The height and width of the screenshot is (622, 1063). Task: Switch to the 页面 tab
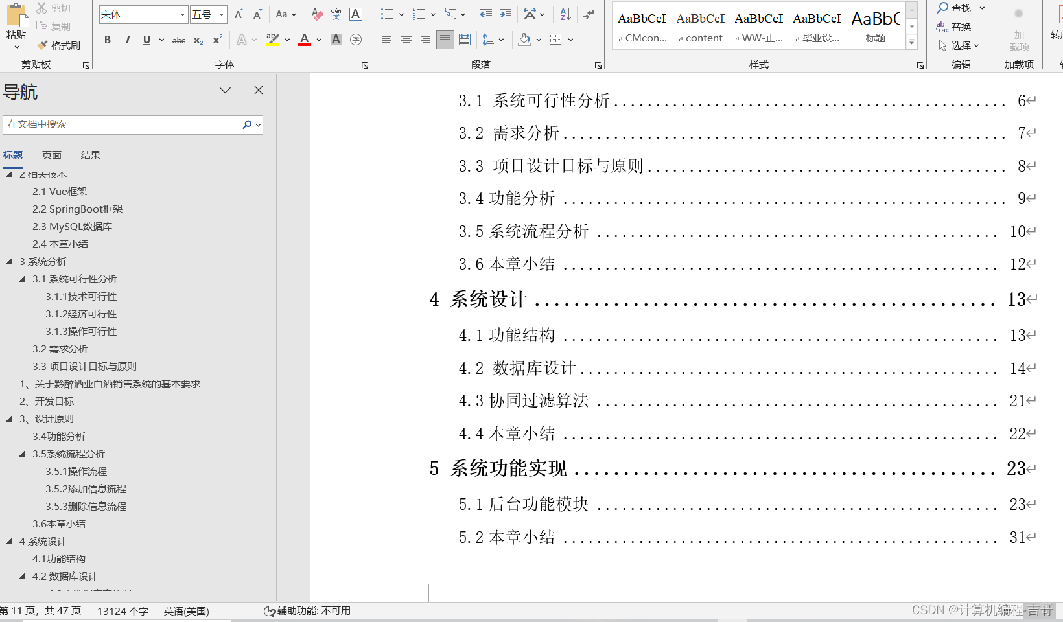(52, 155)
